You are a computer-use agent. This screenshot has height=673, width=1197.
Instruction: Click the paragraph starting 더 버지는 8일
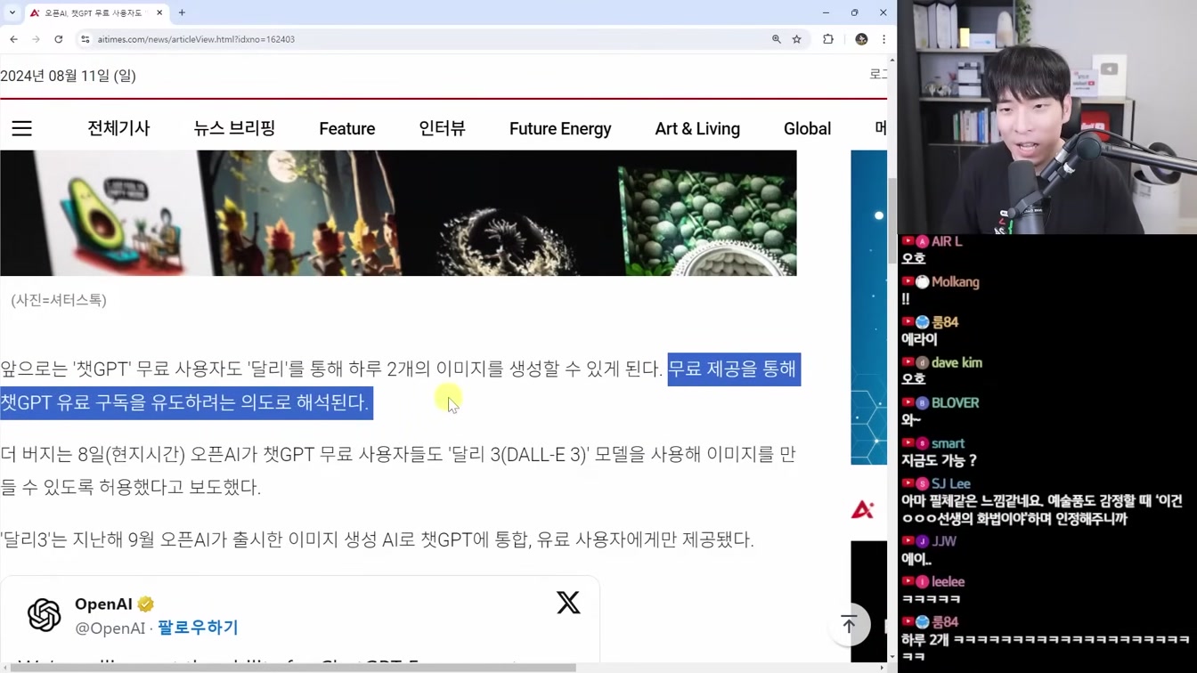[398, 470]
